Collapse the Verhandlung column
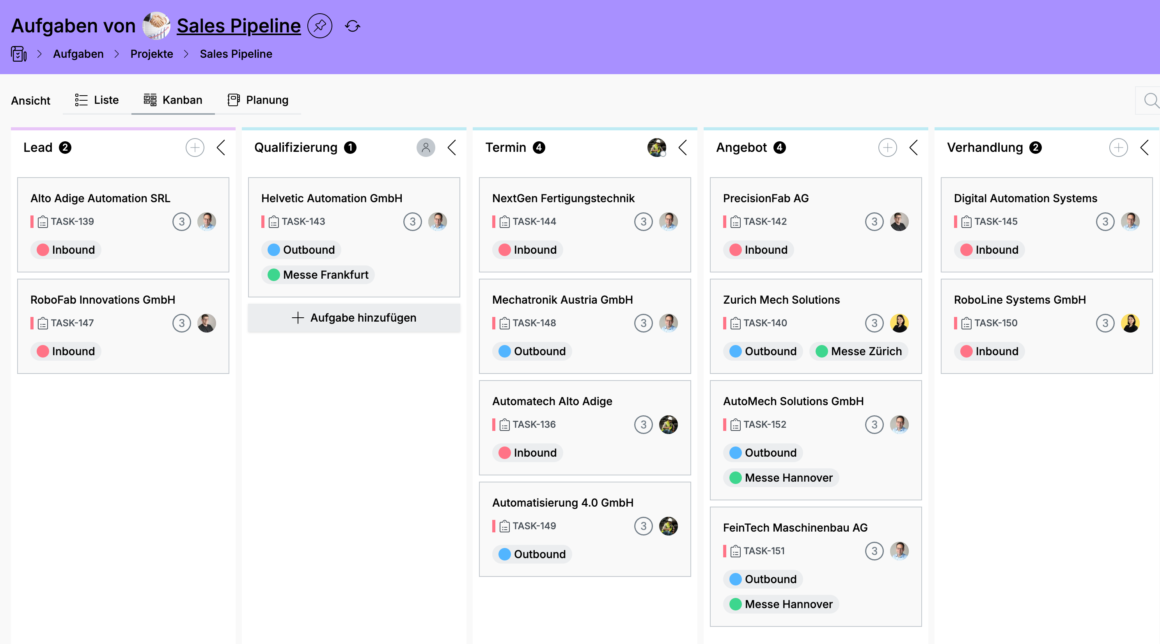The height and width of the screenshot is (644, 1160). pyautogui.click(x=1145, y=148)
